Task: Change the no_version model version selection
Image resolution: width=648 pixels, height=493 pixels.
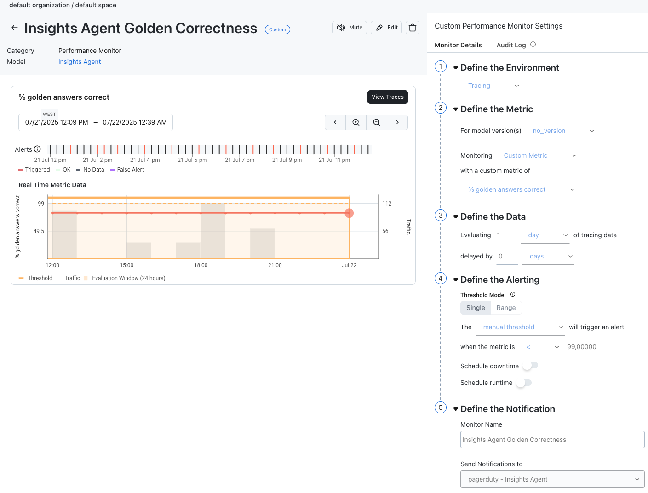Action: click(560, 131)
